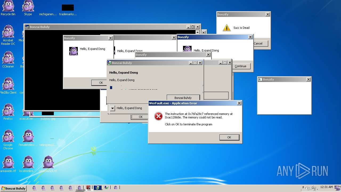Image resolution: width=341 pixels, height=192 pixels.
Task: Open Google Chrome desktop shortcut
Action: (x=8, y=140)
